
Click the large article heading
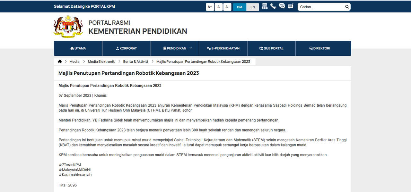pos(129,73)
